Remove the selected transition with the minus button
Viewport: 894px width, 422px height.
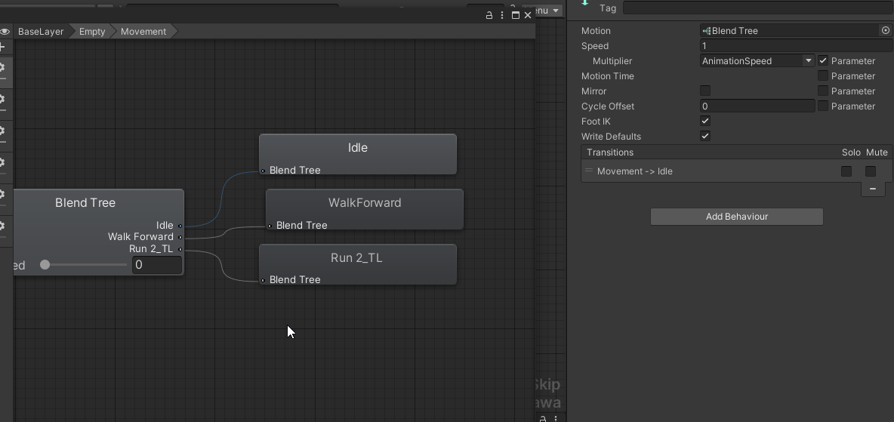coord(872,189)
